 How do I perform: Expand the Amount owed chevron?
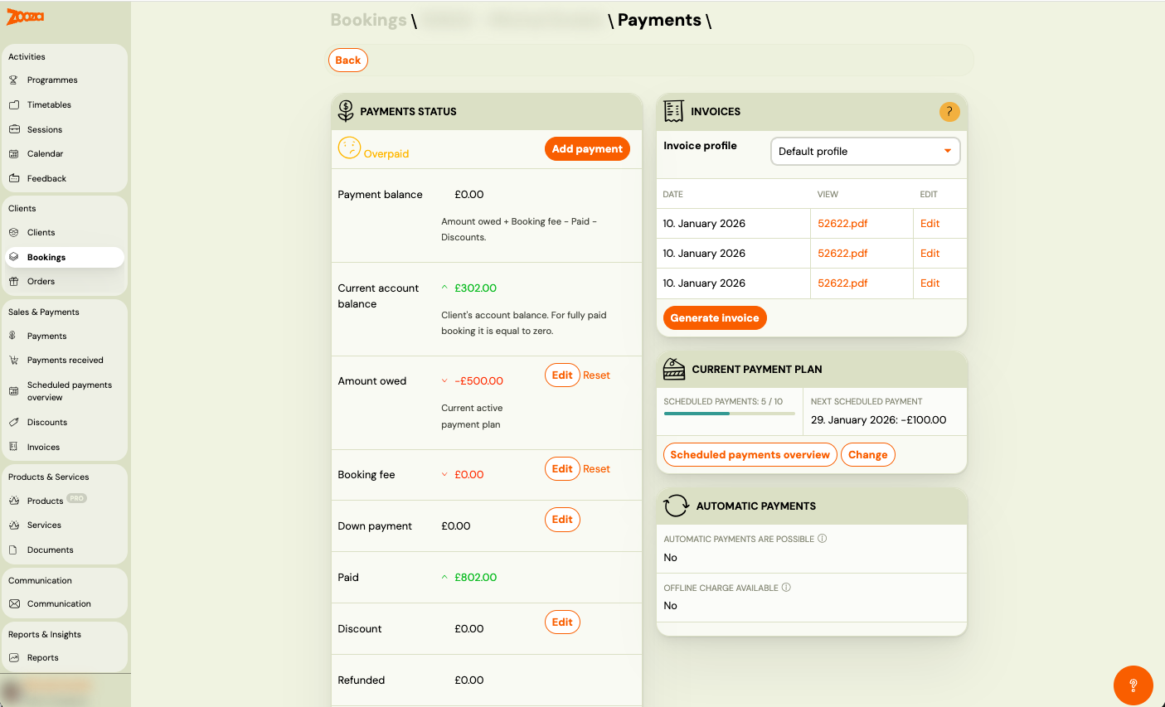[444, 379]
